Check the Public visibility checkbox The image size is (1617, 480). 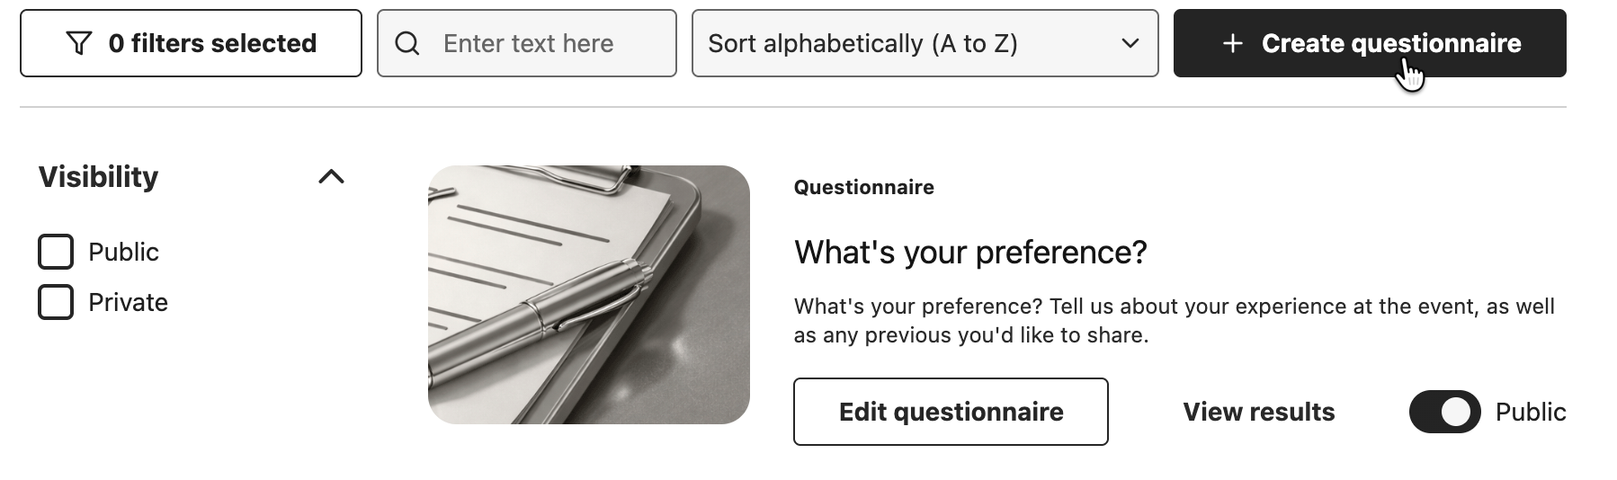pyautogui.click(x=56, y=252)
